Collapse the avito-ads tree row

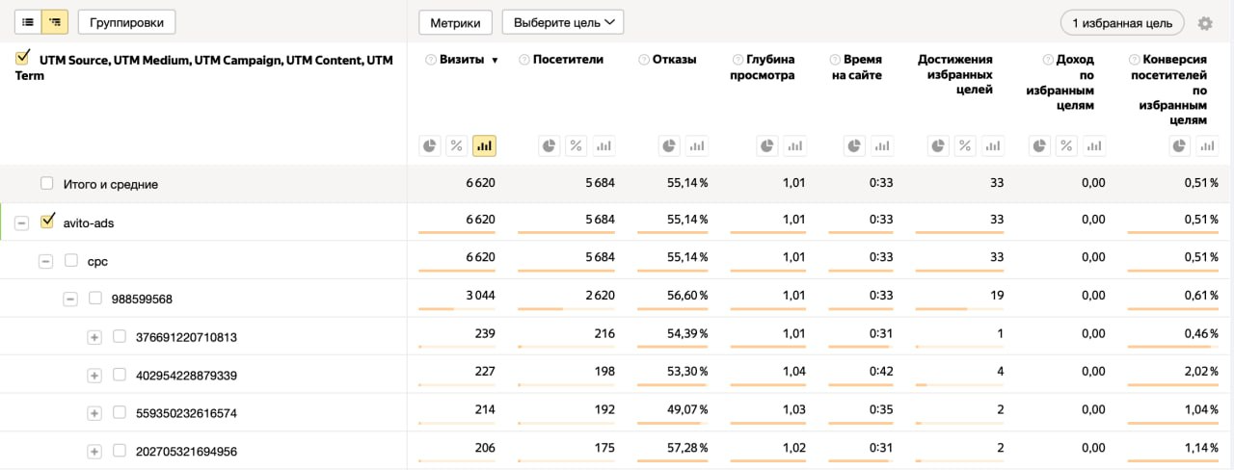point(22,223)
